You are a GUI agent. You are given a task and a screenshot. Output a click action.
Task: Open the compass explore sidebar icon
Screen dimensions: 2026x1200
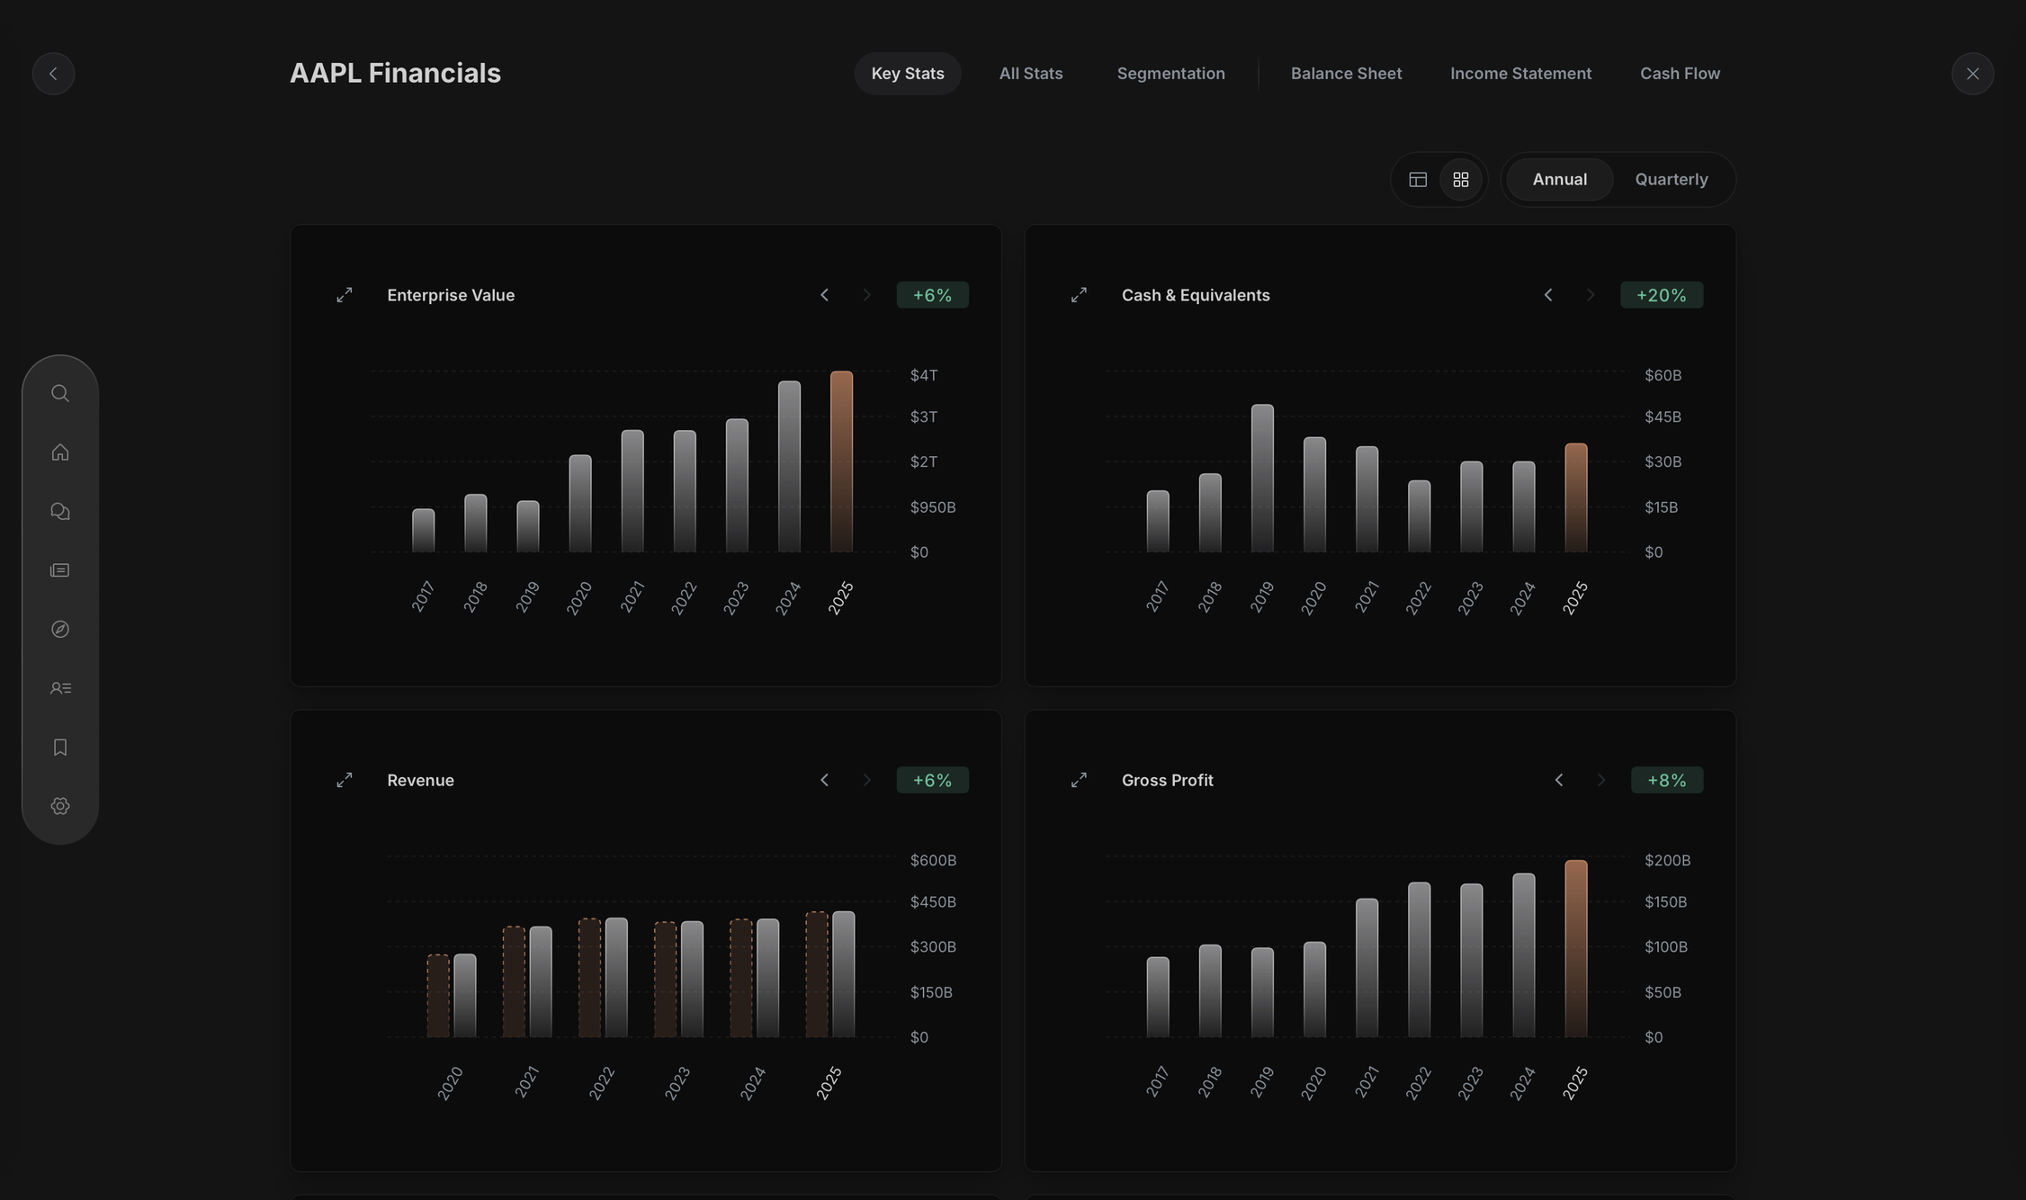[60, 629]
